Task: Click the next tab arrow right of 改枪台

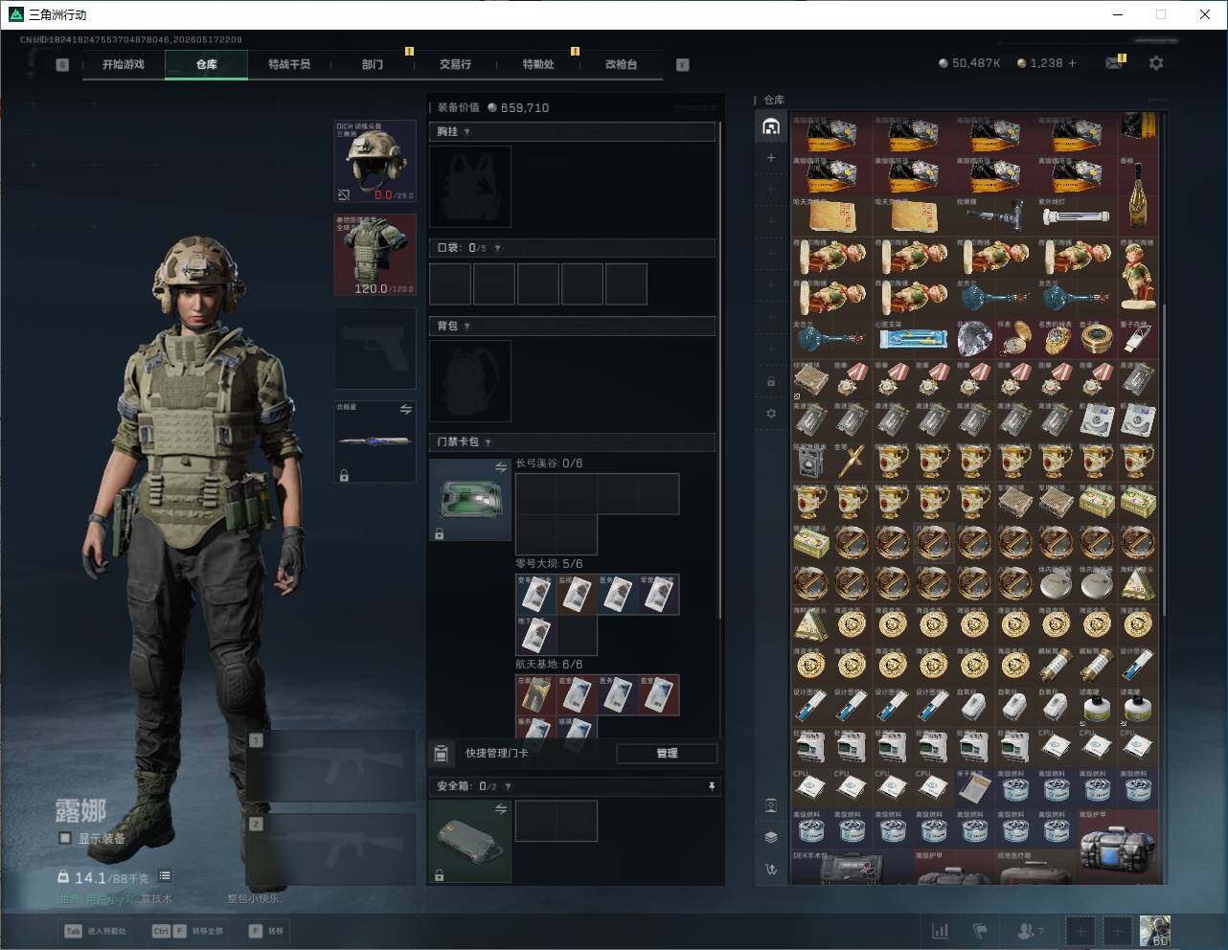Action: (683, 65)
